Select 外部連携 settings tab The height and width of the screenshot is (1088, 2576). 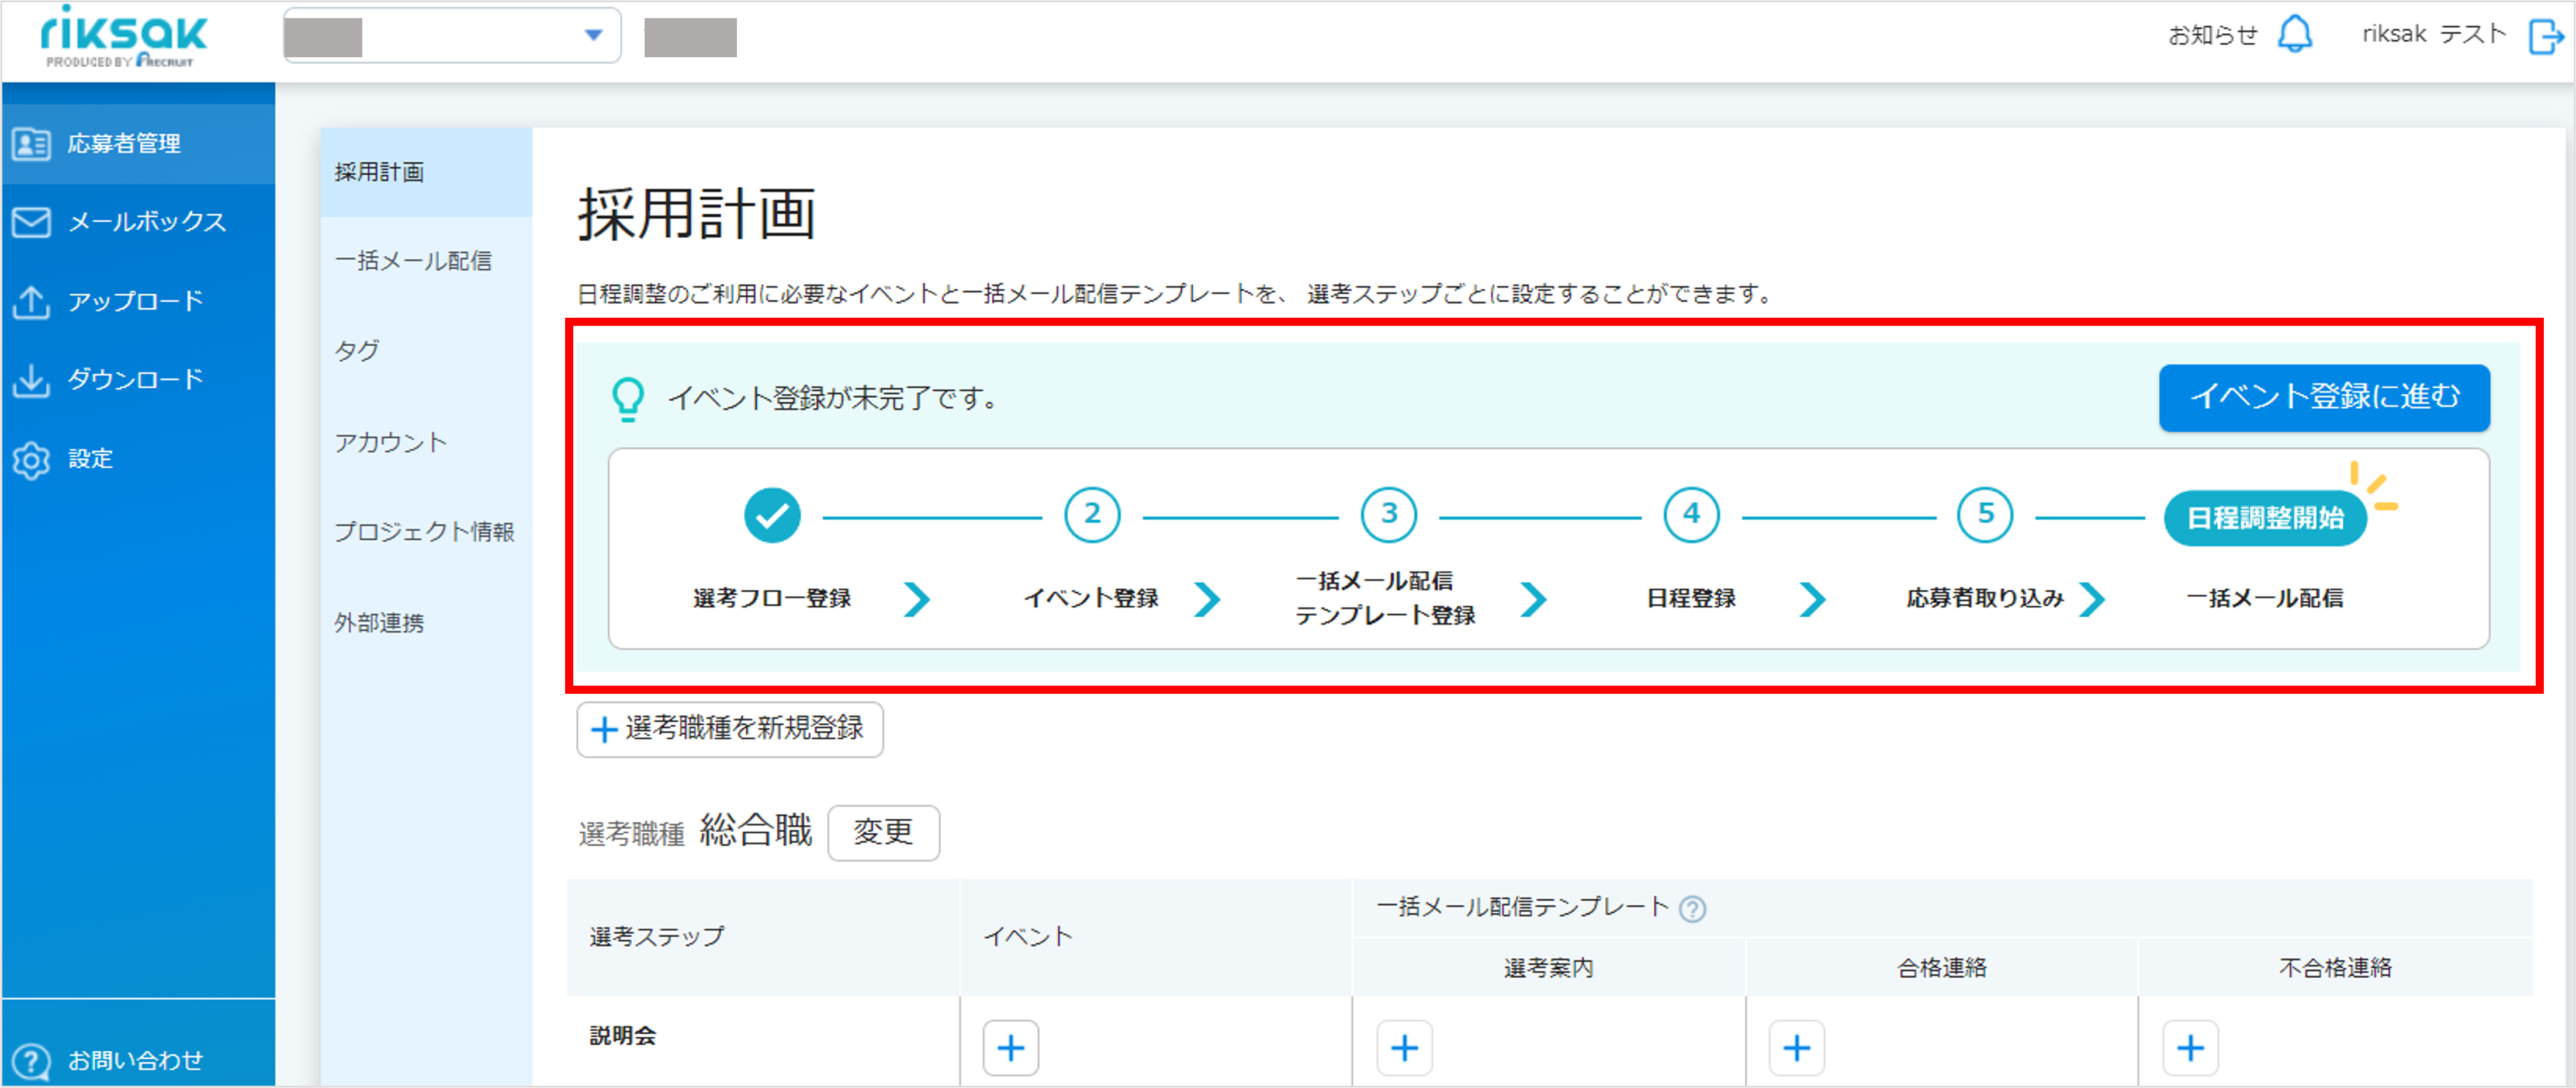[426, 624]
